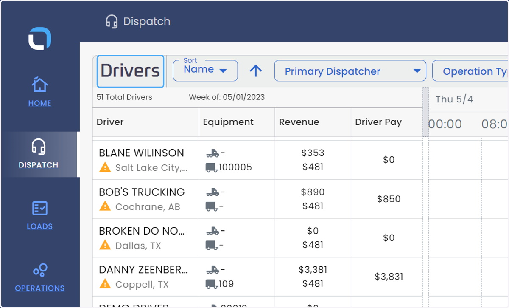
Task: Click truck icon in DANNY ZEENBER row
Action: (x=213, y=270)
